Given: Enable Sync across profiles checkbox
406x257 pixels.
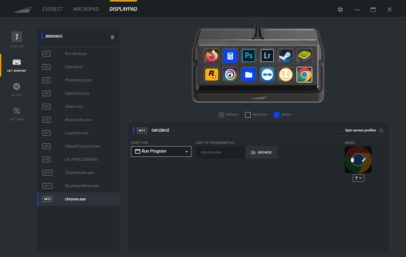Looking at the screenshot, I should point(340,130).
